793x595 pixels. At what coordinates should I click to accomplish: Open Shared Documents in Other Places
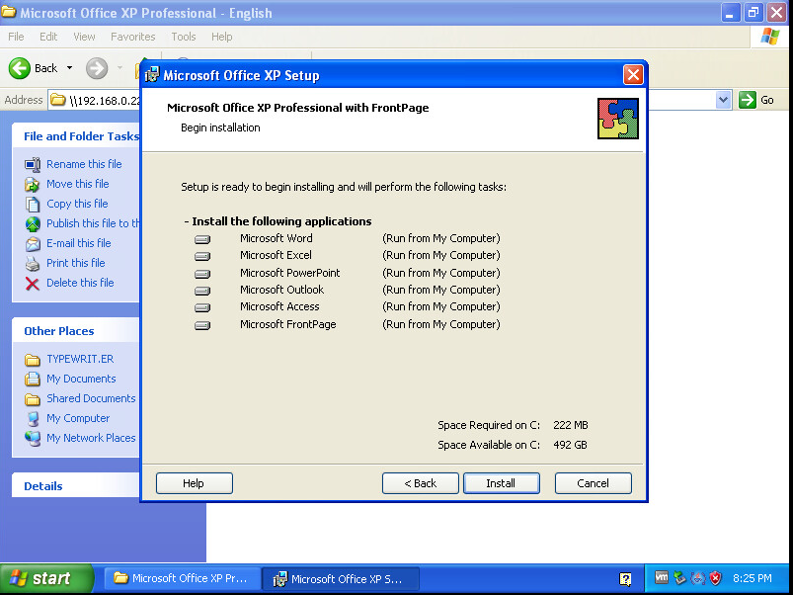(91, 398)
